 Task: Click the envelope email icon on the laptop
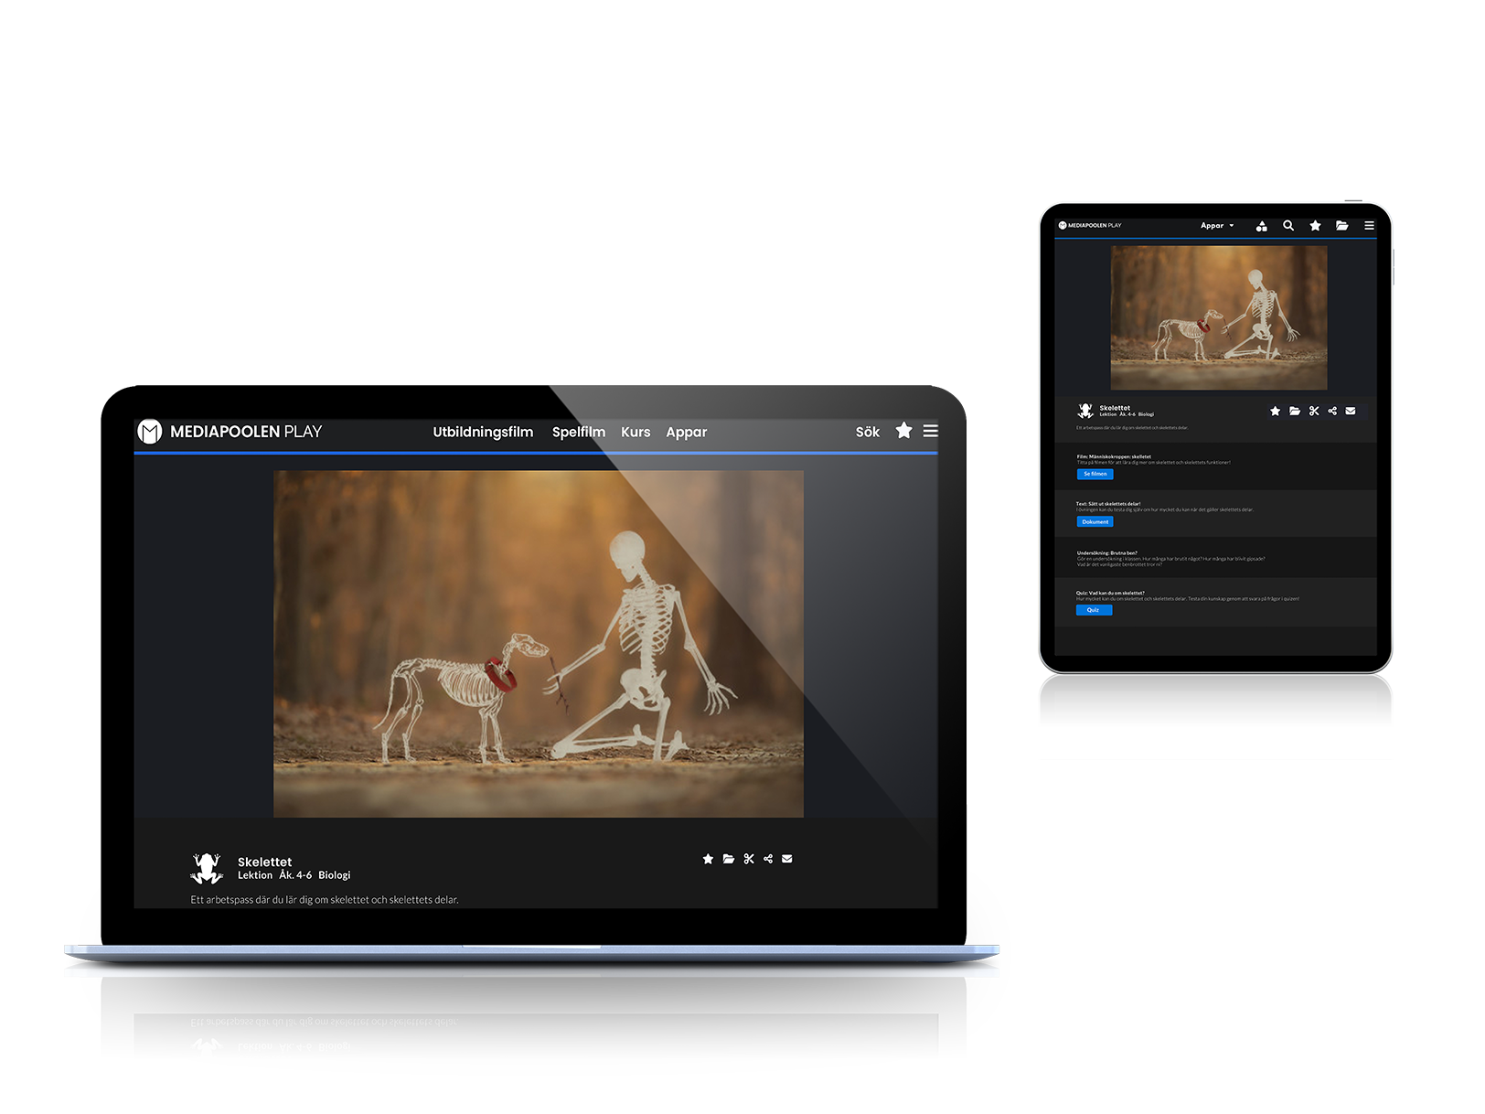tap(787, 859)
